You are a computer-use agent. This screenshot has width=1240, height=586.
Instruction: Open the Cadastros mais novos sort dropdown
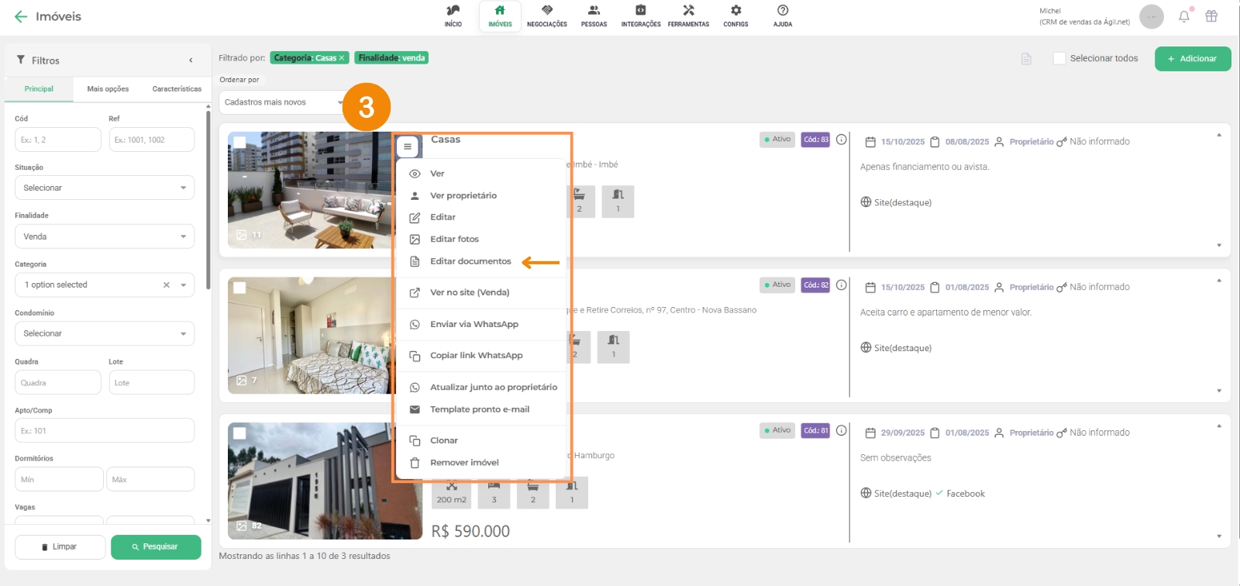(x=281, y=102)
